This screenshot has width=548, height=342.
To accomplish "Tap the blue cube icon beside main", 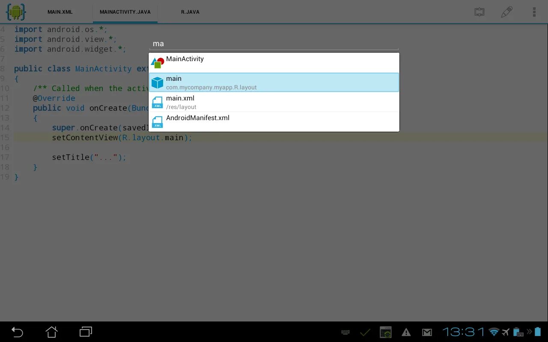I will [x=158, y=83].
